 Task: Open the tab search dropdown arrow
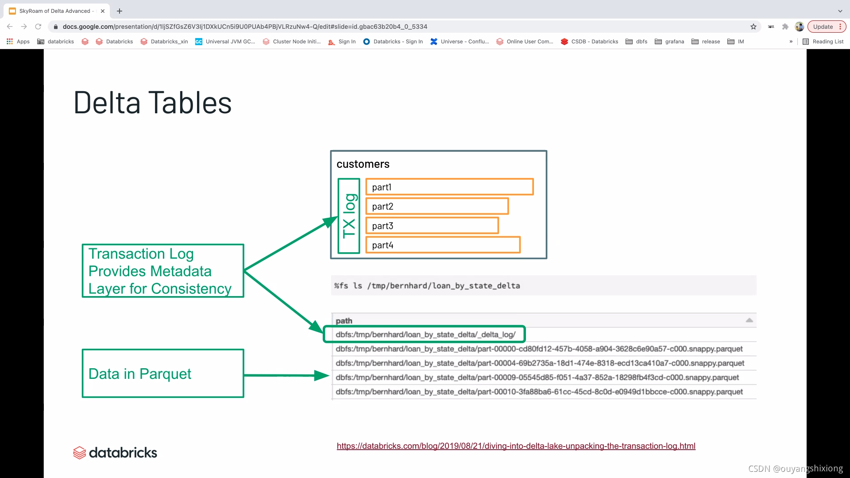[x=840, y=11]
